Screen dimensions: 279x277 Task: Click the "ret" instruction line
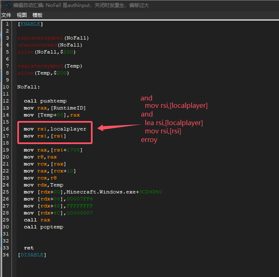coord(29,248)
